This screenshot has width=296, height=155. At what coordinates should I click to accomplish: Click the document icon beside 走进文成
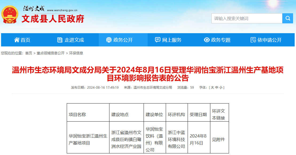[60, 40]
